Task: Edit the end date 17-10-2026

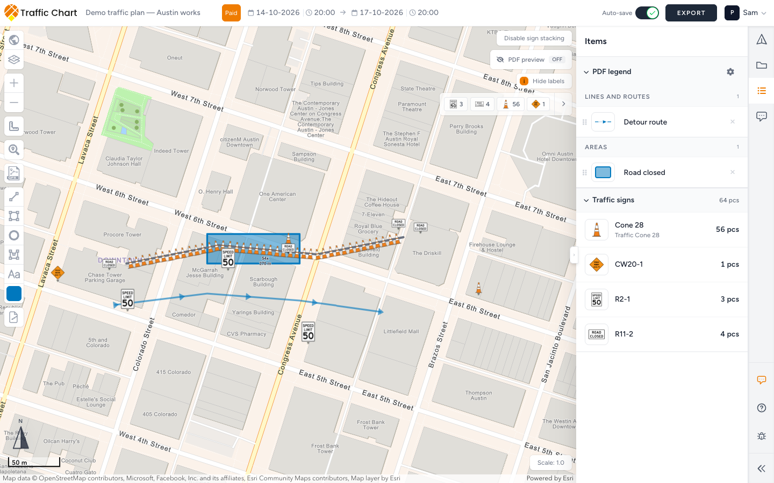Action: click(x=377, y=13)
